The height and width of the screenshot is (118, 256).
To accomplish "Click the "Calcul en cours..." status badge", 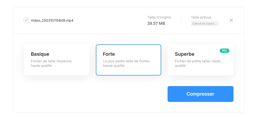I will tap(205, 23).
